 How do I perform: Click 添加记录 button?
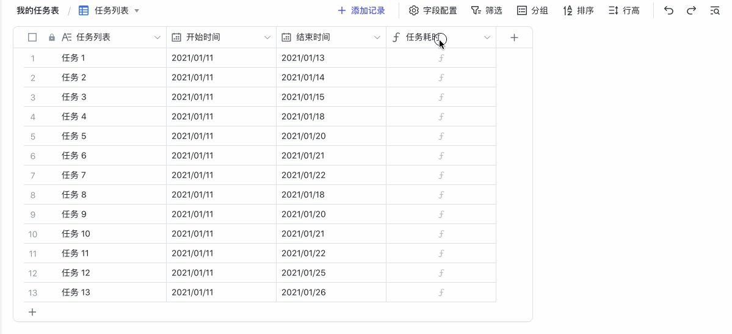(x=361, y=10)
